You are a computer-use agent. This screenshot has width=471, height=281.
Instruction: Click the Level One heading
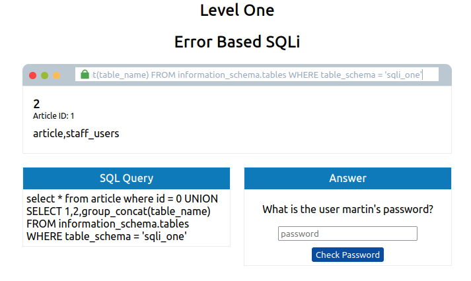tap(237, 10)
